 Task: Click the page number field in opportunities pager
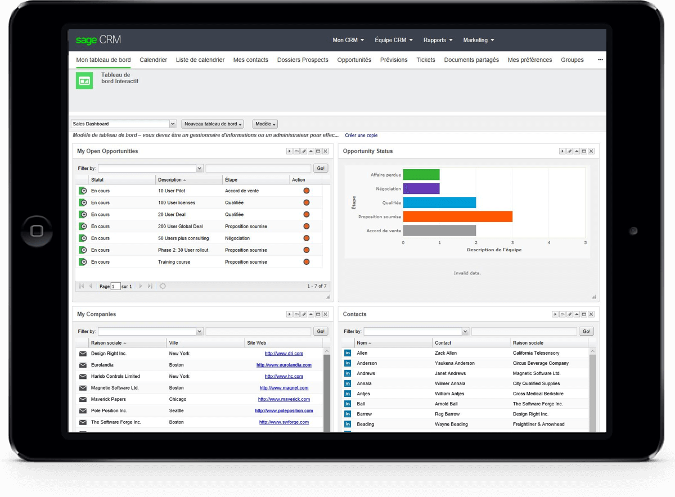[115, 286]
